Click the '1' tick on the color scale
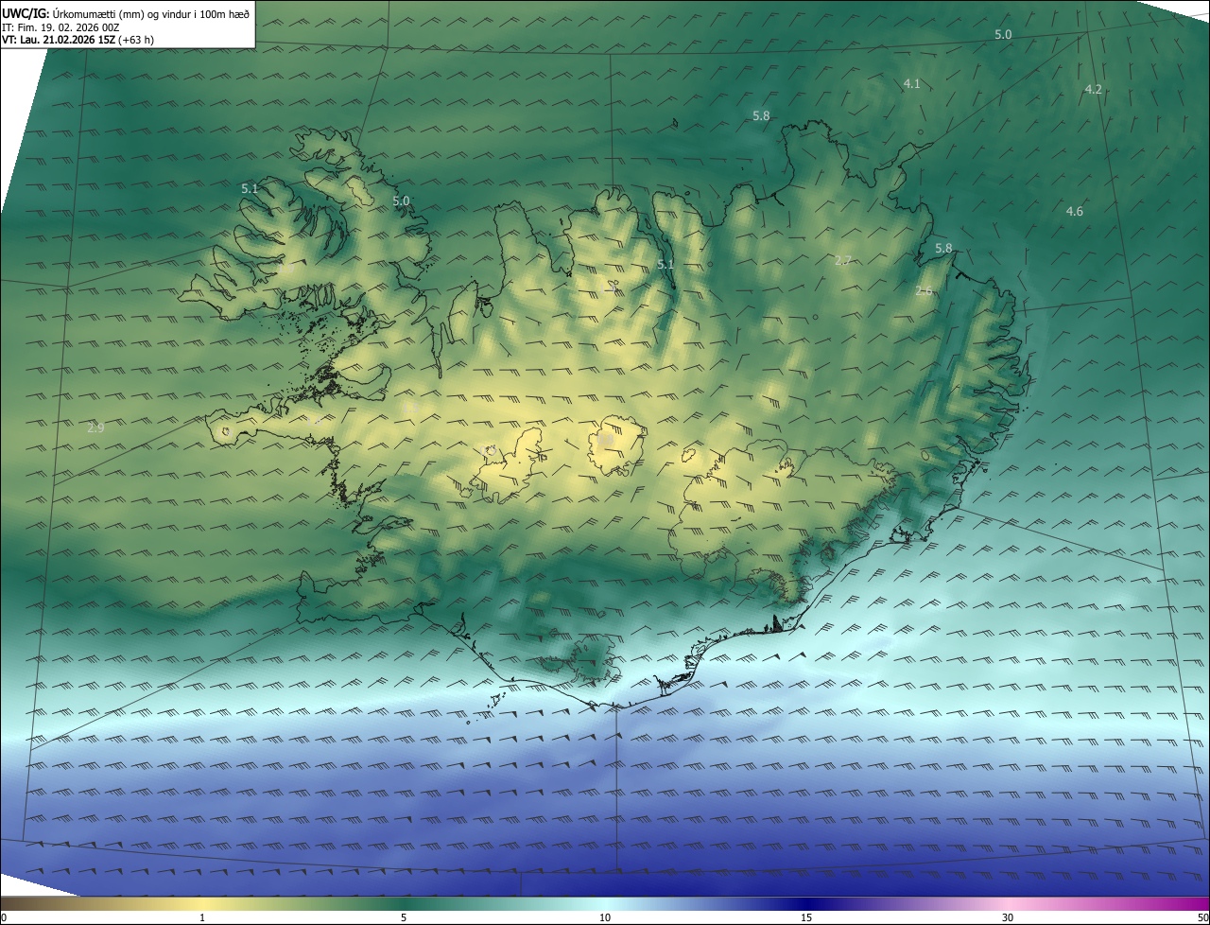The width and height of the screenshot is (1210, 925). coord(202,917)
